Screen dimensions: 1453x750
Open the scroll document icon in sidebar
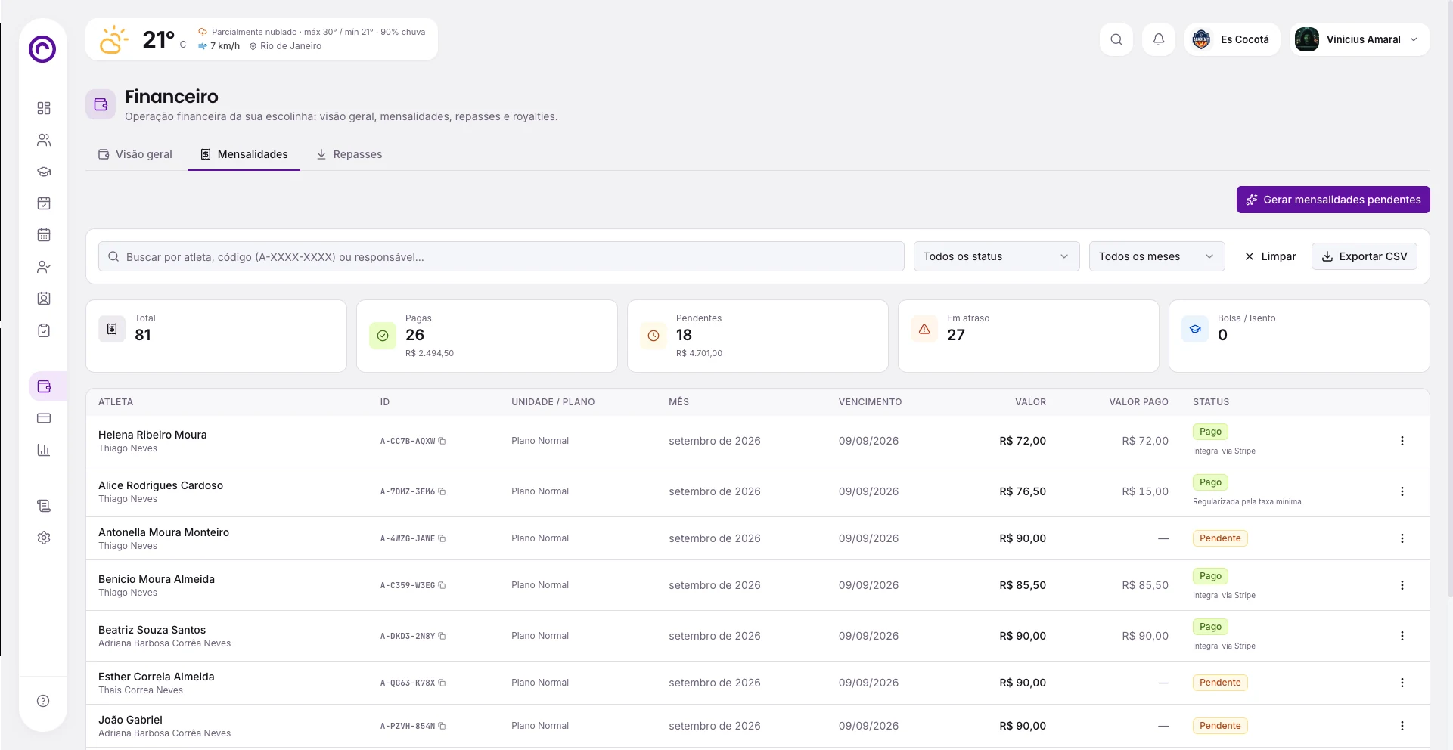point(44,506)
